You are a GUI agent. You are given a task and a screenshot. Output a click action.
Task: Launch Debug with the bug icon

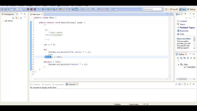(43, 9)
